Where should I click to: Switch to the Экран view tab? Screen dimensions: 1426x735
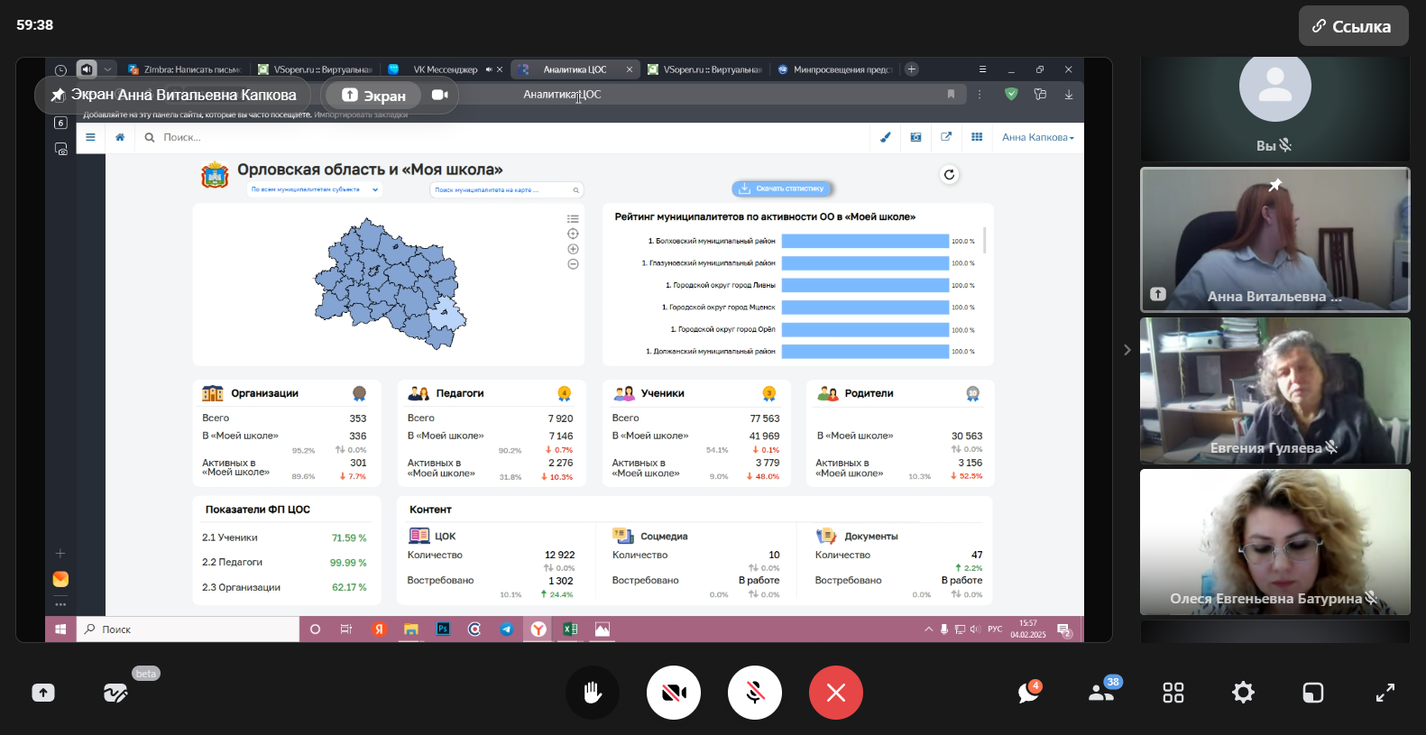click(373, 96)
